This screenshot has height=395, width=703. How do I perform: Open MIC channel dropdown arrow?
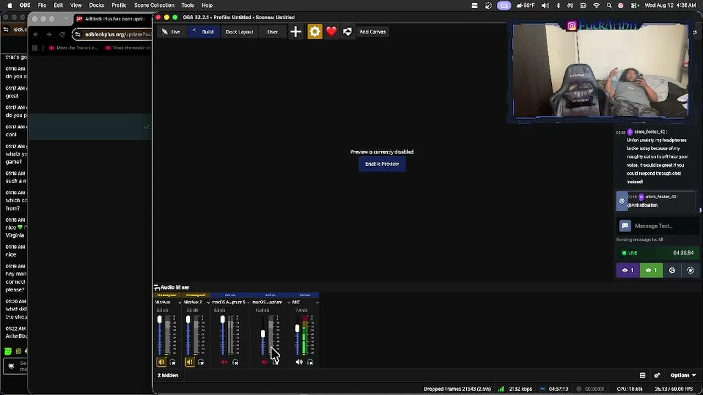[x=317, y=302]
